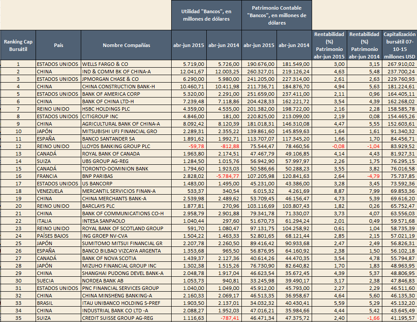Image resolution: width=417 pixels, height=322 pixels.
Task: Select the 'Patrimonio Contable "Bancos"' header cell
Action: 277,15
